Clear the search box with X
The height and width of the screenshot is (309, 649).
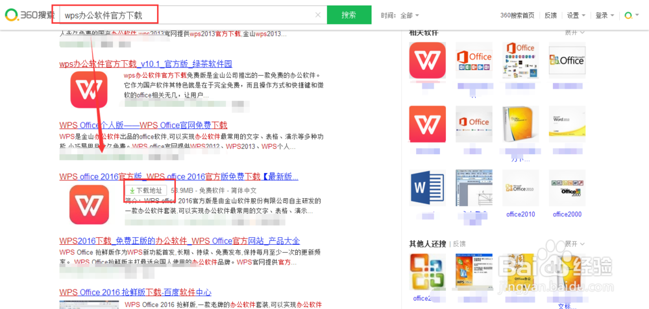click(x=318, y=16)
